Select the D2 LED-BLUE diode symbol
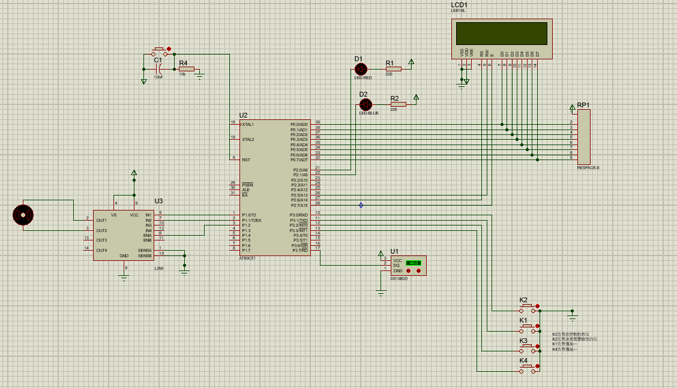The height and width of the screenshot is (388, 677). click(366, 104)
